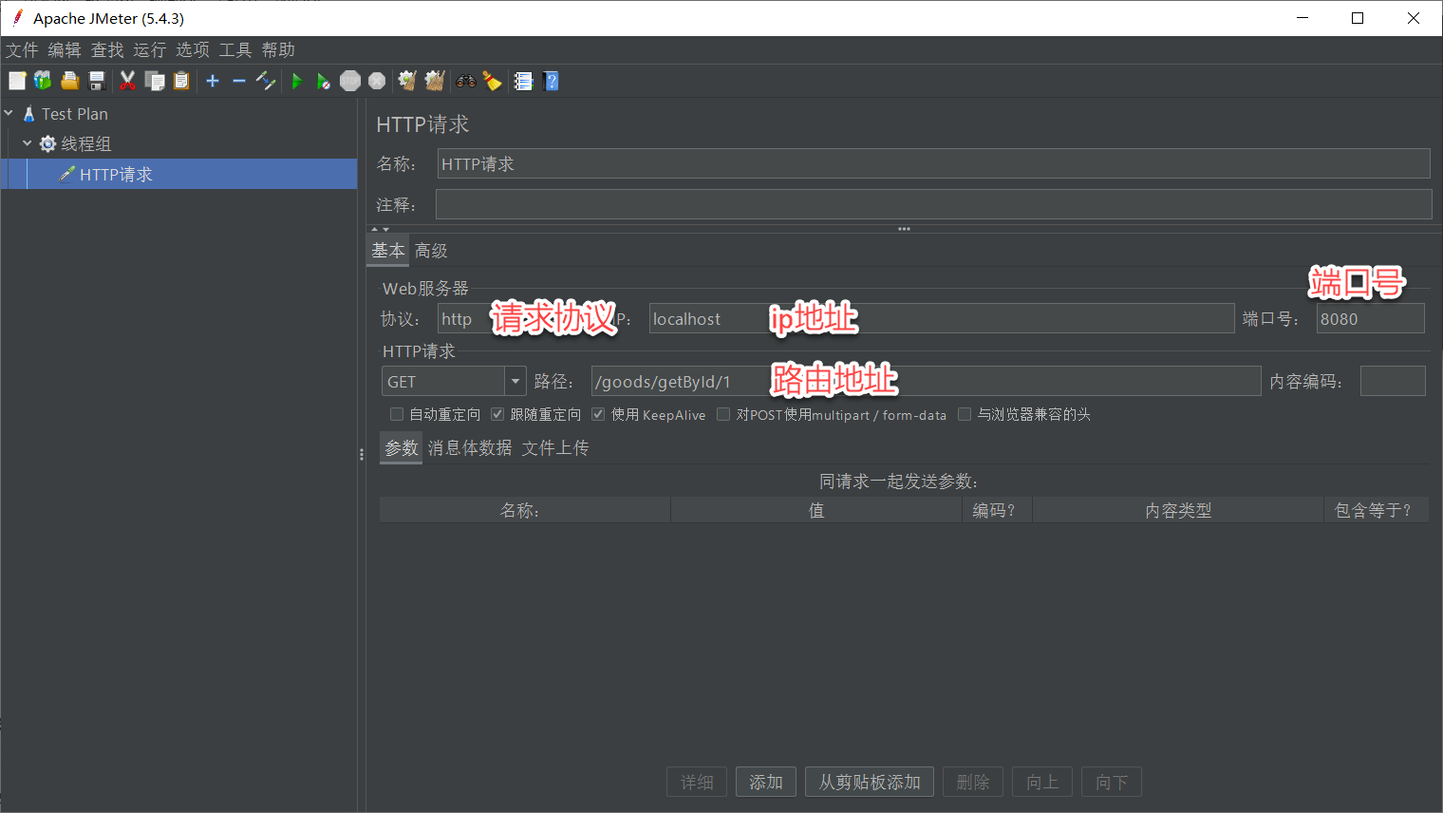Click the 添加 button
This screenshot has height=813, width=1443.
[766, 783]
